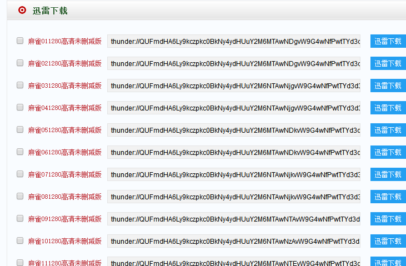Click the red target icon beside 迅雷下载

pyautogui.click(x=22, y=10)
